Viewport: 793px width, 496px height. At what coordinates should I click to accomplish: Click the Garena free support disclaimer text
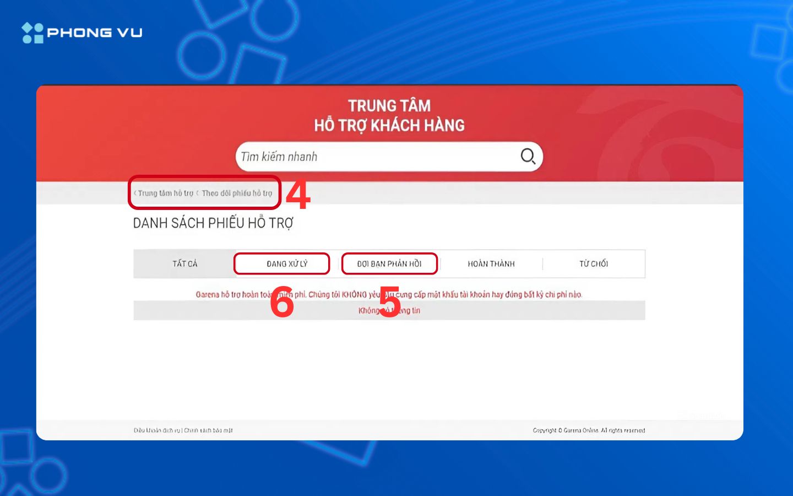tap(389, 294)
